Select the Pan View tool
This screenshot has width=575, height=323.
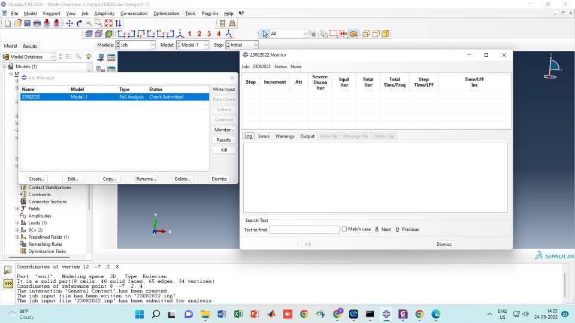coord(69,23)
